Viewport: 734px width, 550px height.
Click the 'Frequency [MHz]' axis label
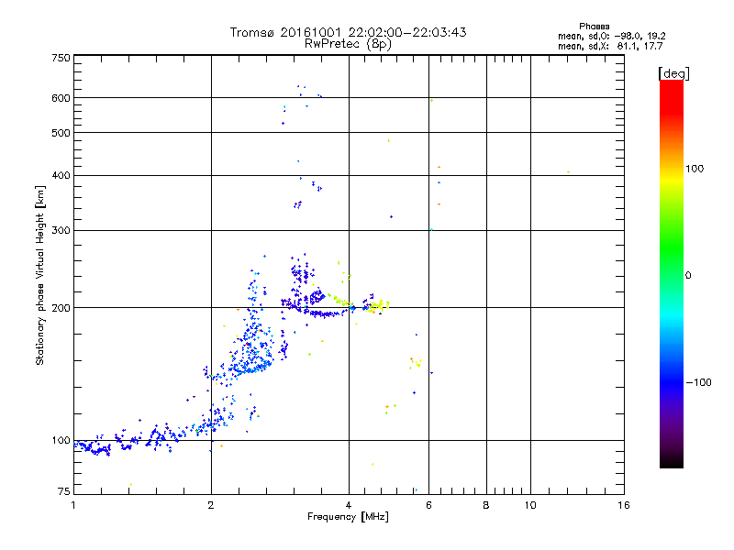tap(348, 517)
